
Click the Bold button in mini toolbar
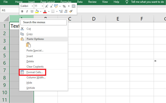point(22,11)
